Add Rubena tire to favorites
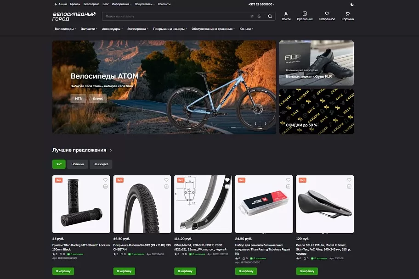Viewport: 419px width, 279px height. pos(166,180)
